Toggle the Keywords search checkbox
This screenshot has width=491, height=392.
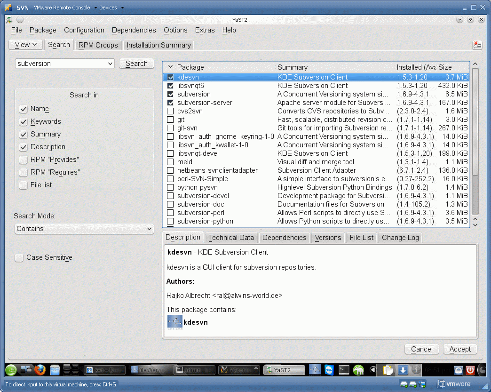23,121
